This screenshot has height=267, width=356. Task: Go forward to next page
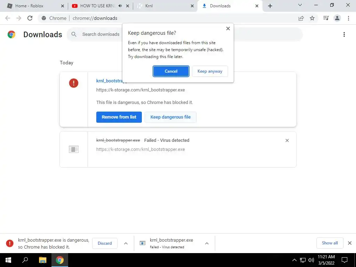[19, 18]
